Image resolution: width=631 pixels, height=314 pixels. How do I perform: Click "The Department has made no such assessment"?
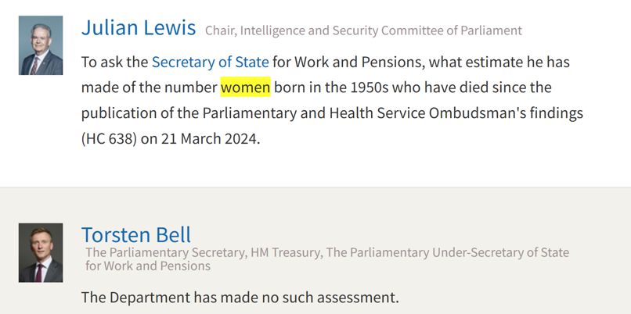tap(240, 297)
